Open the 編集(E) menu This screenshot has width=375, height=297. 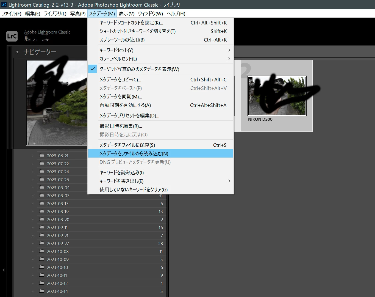(33, 13)
